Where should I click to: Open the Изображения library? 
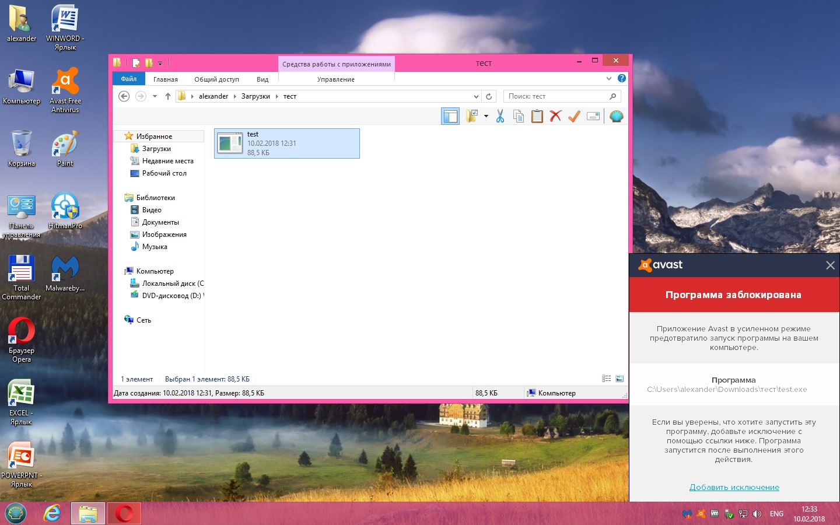(164, 235)
